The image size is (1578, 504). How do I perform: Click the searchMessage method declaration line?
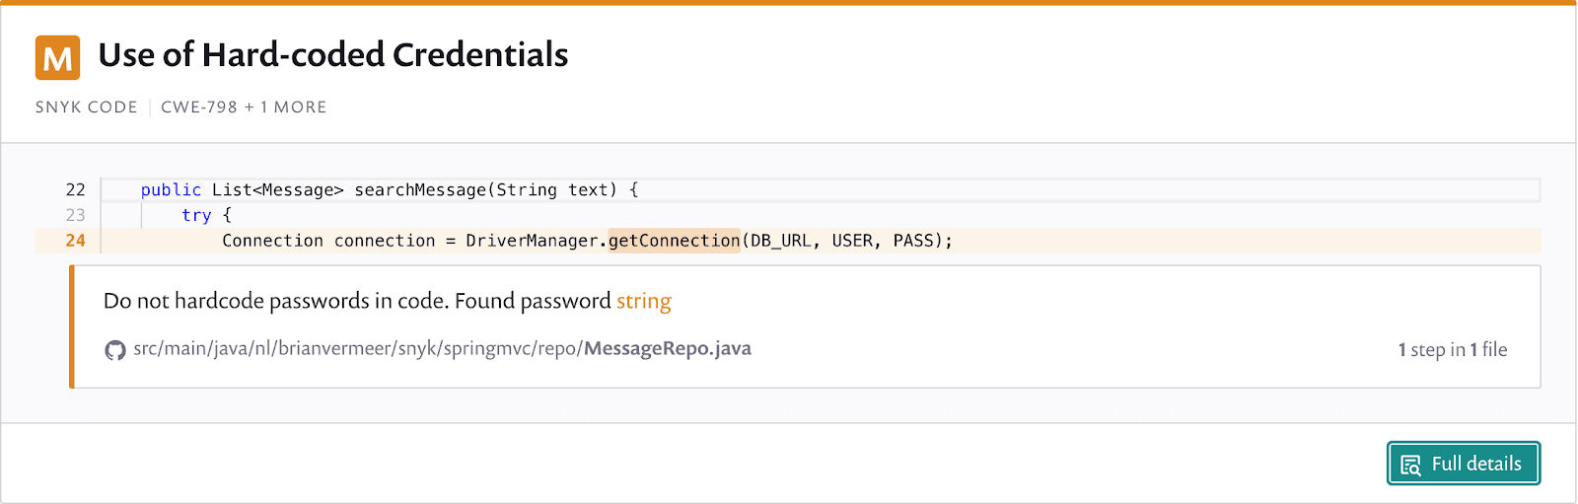[x=390, y=189]
